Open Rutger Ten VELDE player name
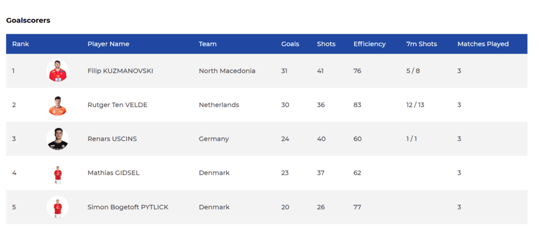 tap(117, 105)
